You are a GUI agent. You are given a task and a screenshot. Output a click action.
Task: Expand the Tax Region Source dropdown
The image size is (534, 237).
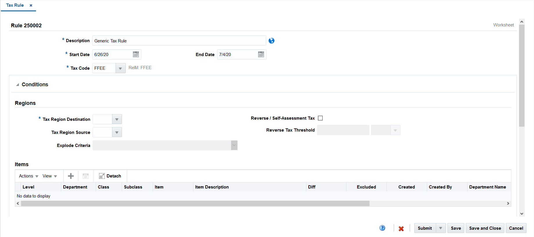117,132
